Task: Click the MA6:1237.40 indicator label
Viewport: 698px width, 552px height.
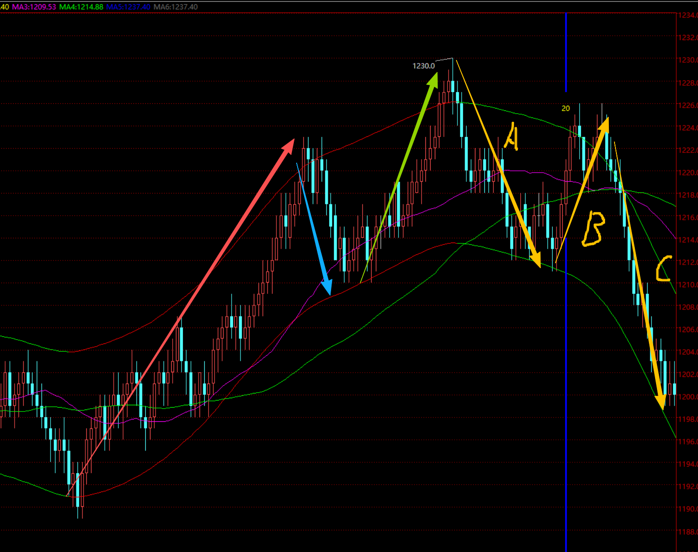Action: click(176, 7)
